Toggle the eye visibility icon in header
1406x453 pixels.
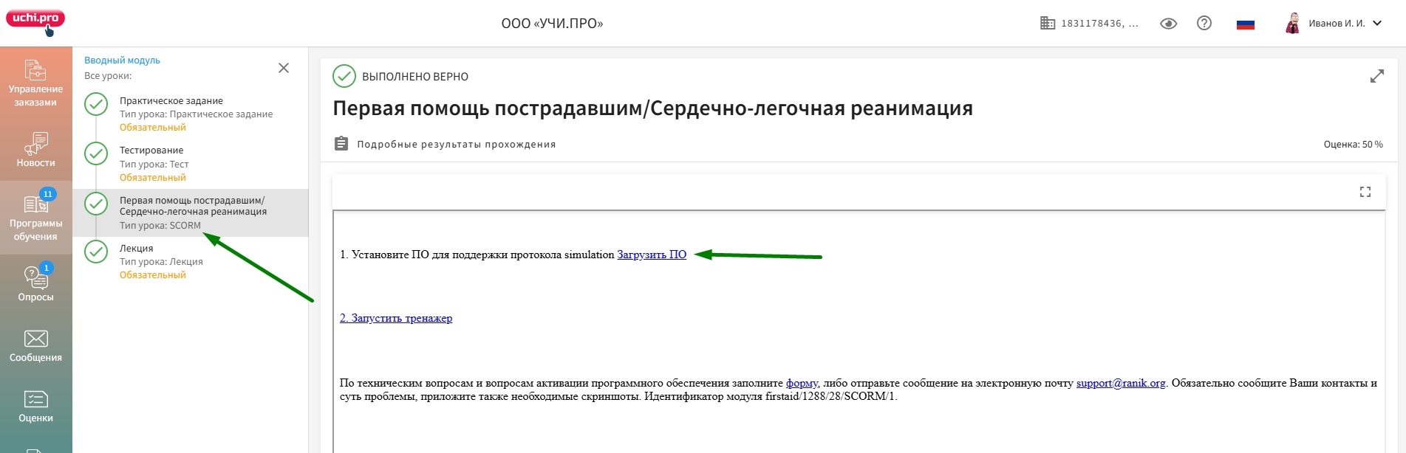point(1168,24)
